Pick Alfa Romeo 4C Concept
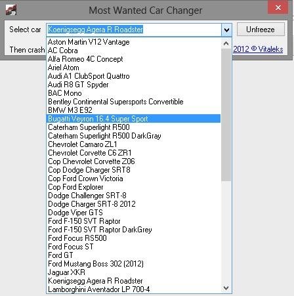The width and height of the screenshot is (294, 296). (133, 59)
